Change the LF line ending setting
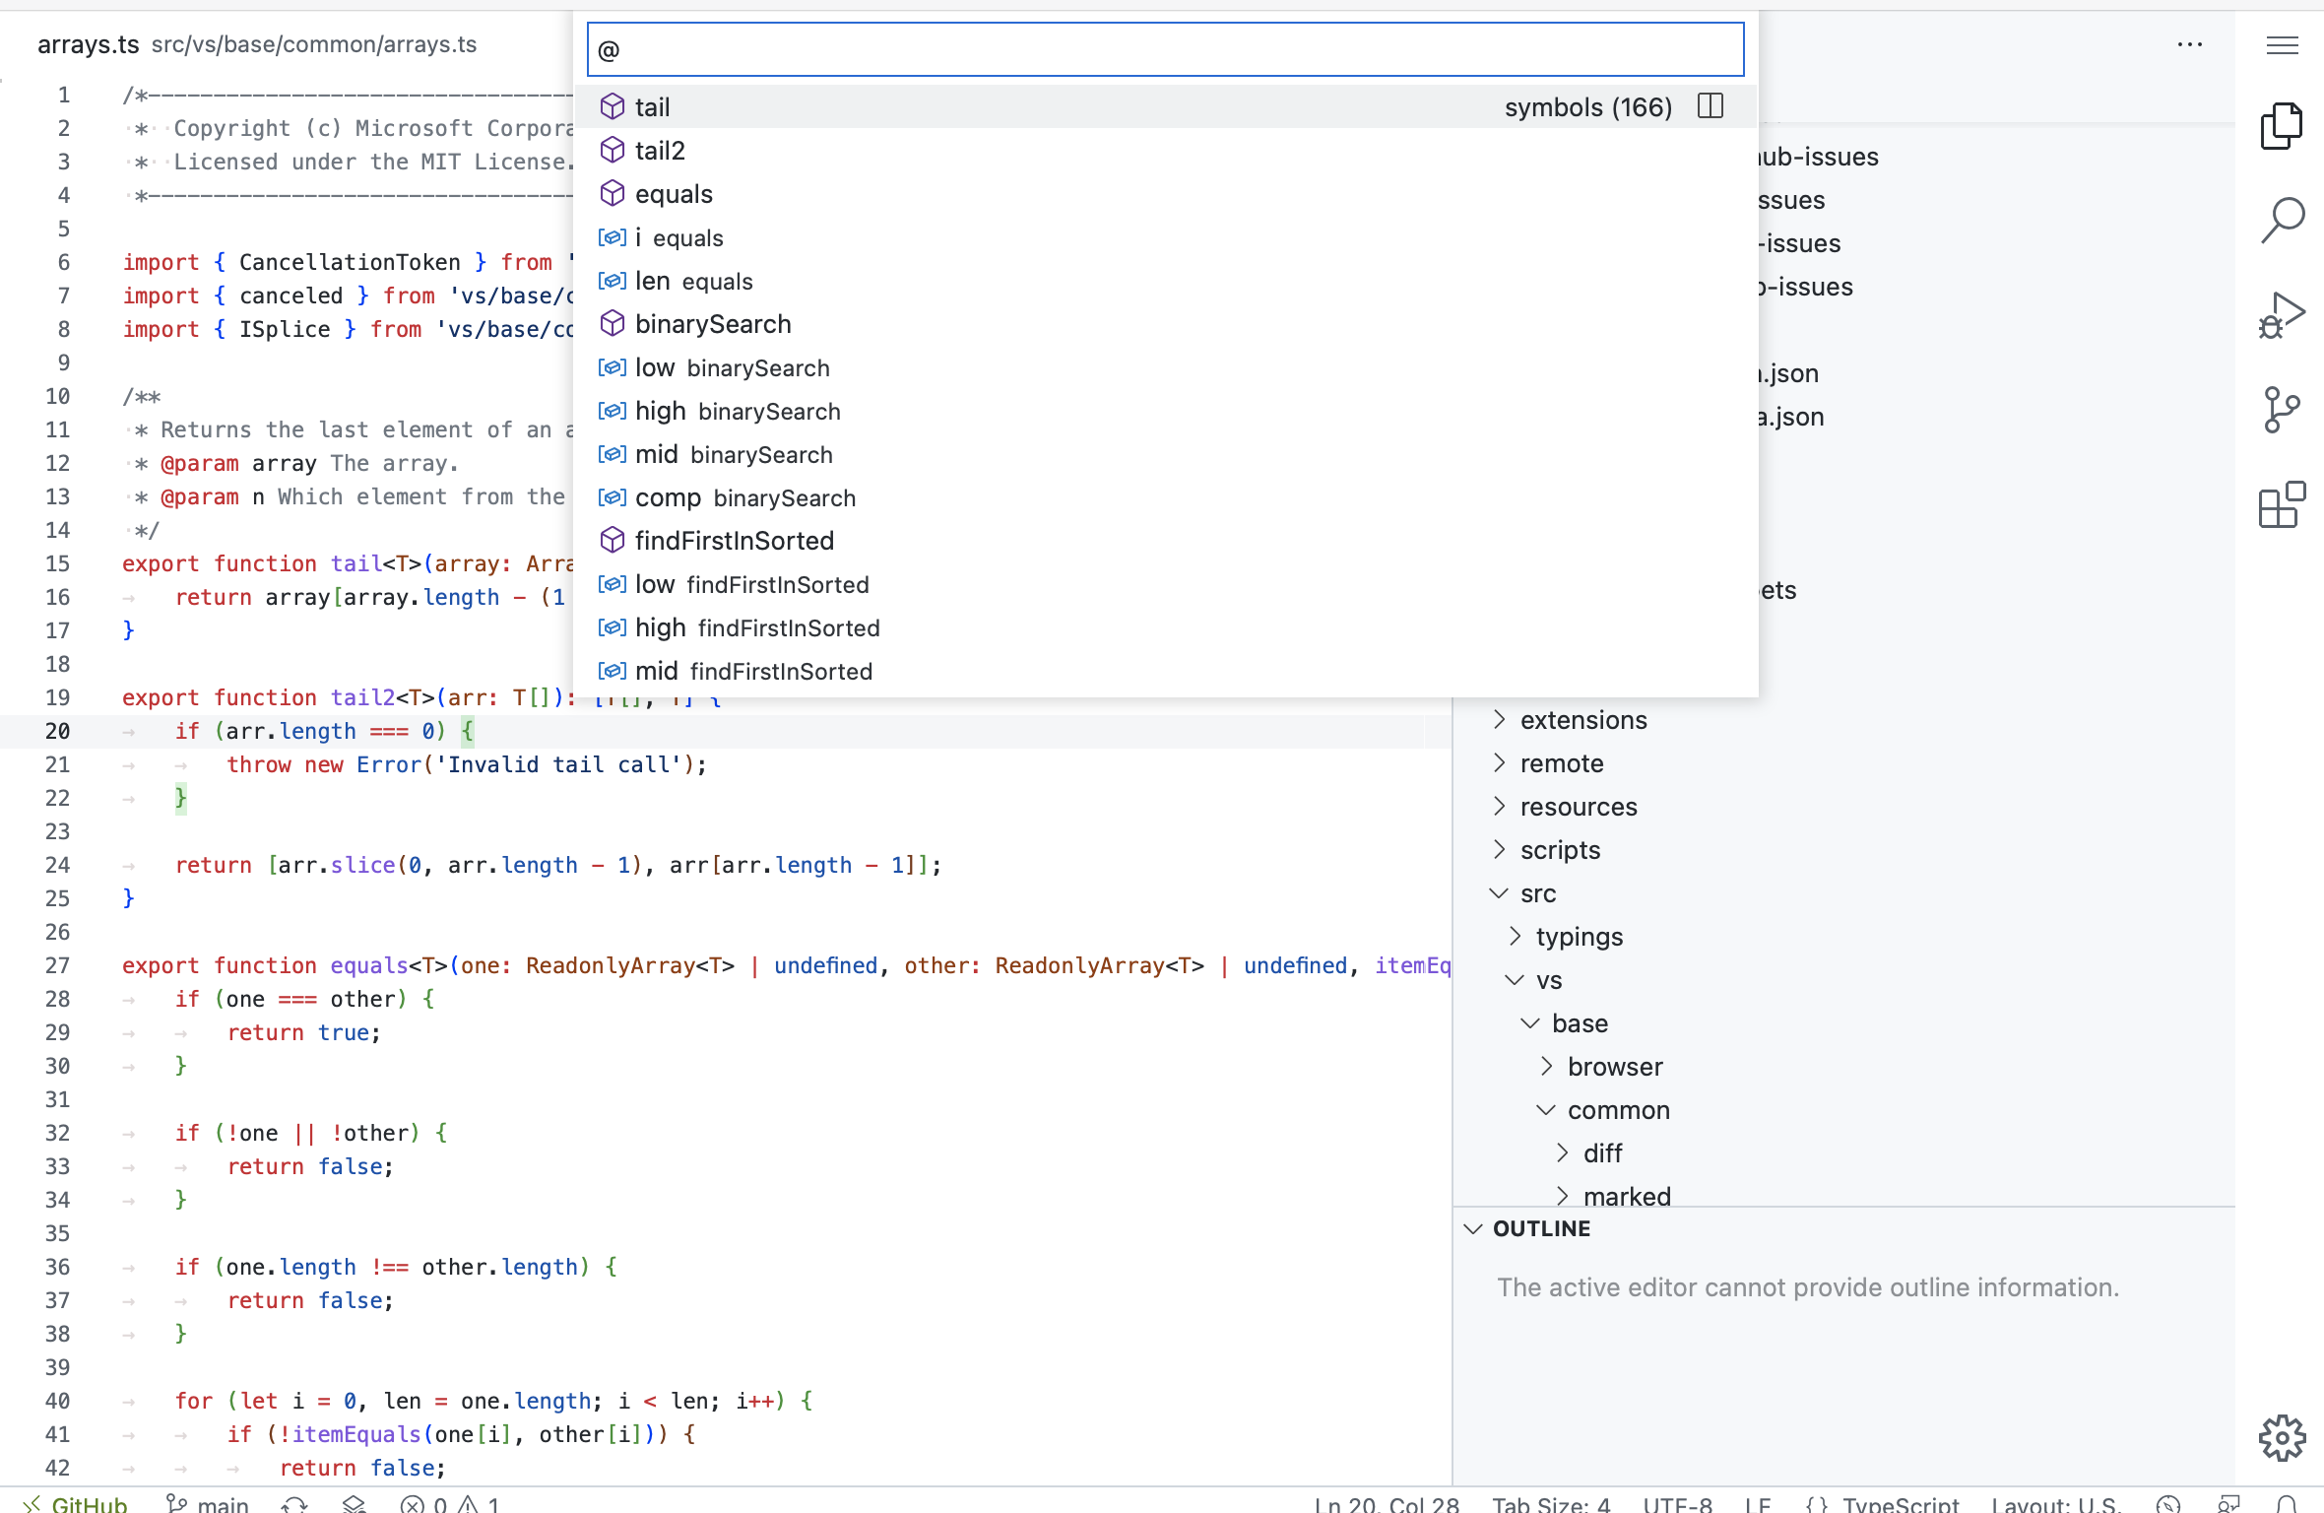The height and width of the screenshot is (1513, 2324). [x=1759, y=1502]
